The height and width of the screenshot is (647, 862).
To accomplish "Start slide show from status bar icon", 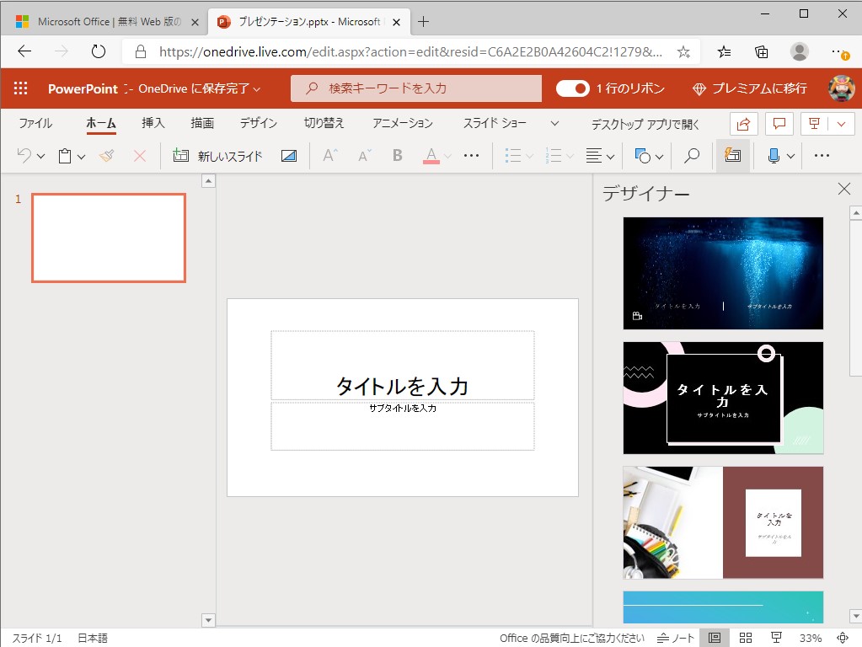I will coord(774,638).
